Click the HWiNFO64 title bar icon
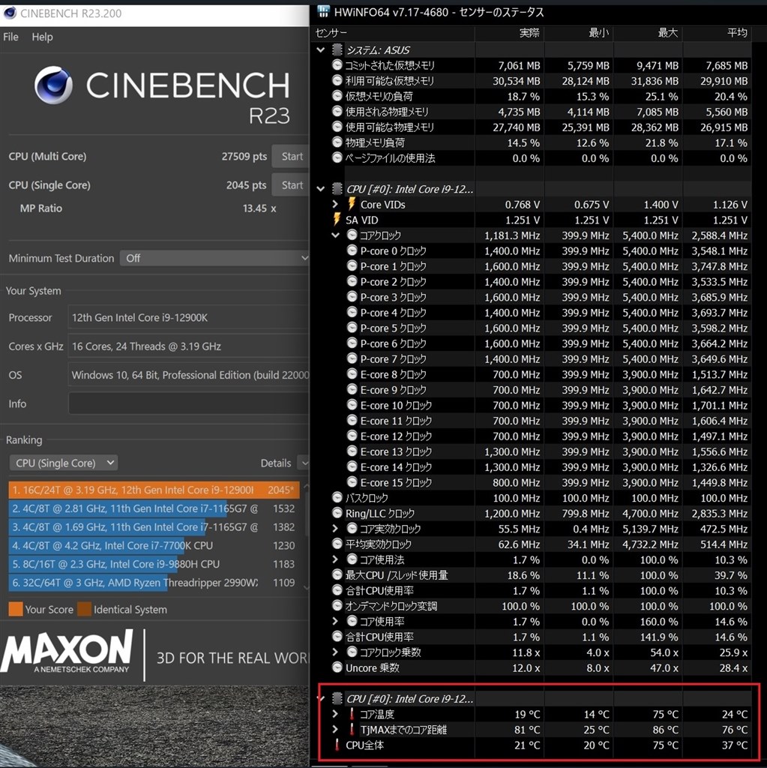 point(323,12)
